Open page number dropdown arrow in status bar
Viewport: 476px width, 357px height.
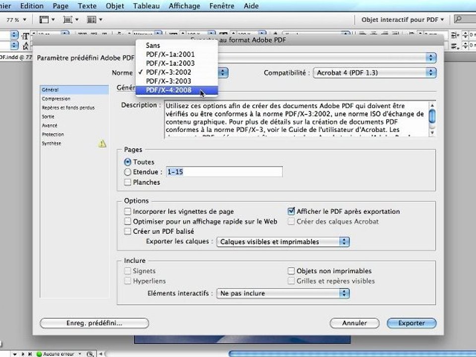14,354
